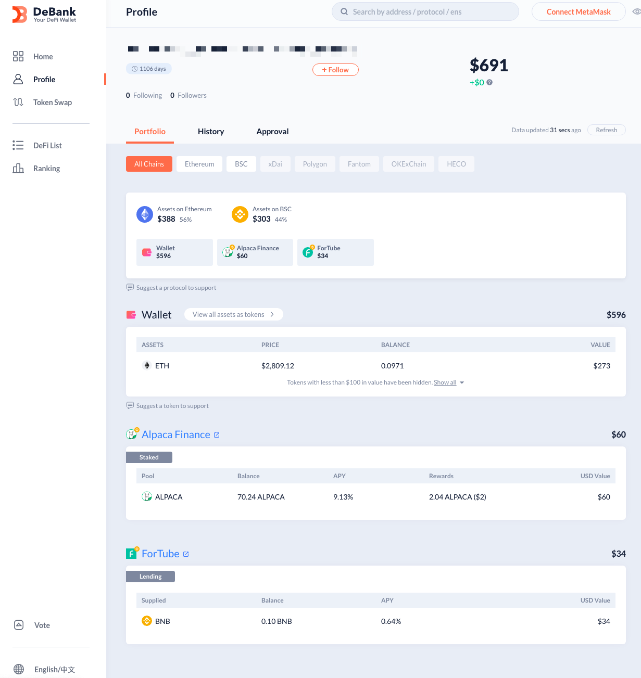Screen dimensions: 641x678
Task: Open DeFi List in the sidebar
Action: click(47, 146)
